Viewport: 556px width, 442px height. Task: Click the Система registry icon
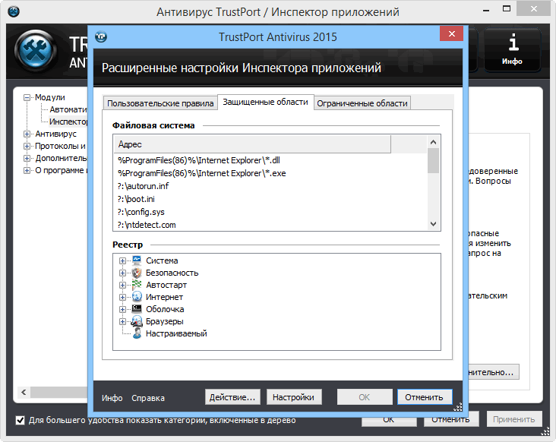point(137,260)
